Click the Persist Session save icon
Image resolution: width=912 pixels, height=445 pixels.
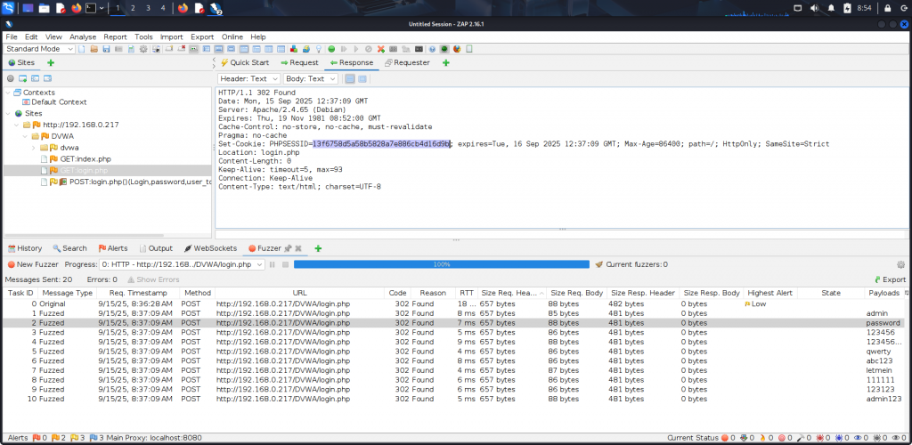[106, 49]
